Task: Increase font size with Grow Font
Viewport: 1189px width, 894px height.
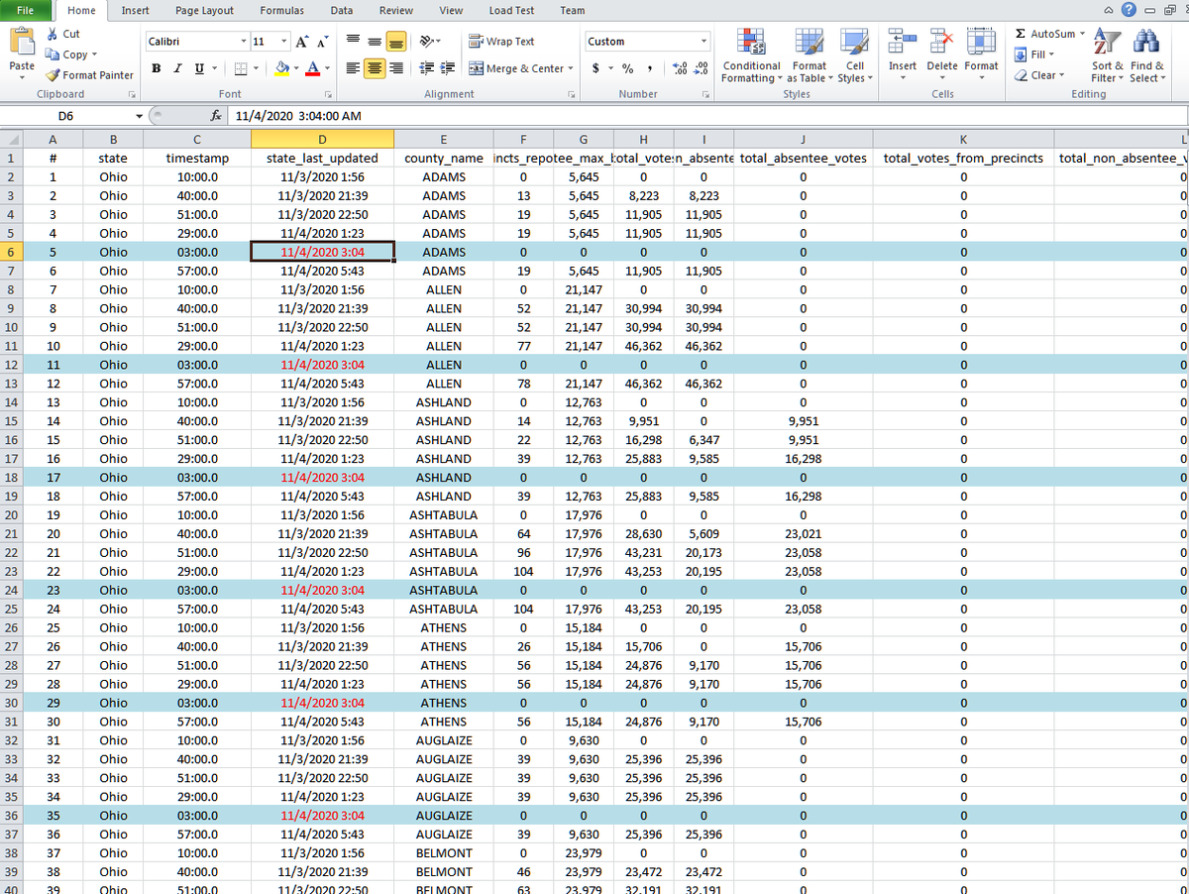Action: tap(304, 42)
